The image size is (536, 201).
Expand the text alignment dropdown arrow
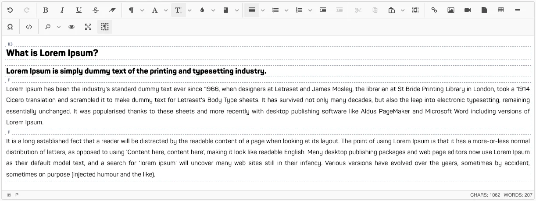pos(263,10)
